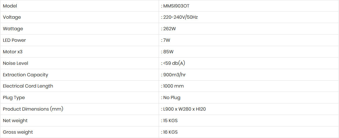339x138 pixels.
Task: Select the <59 db(A) value
Action: [174, 63]
